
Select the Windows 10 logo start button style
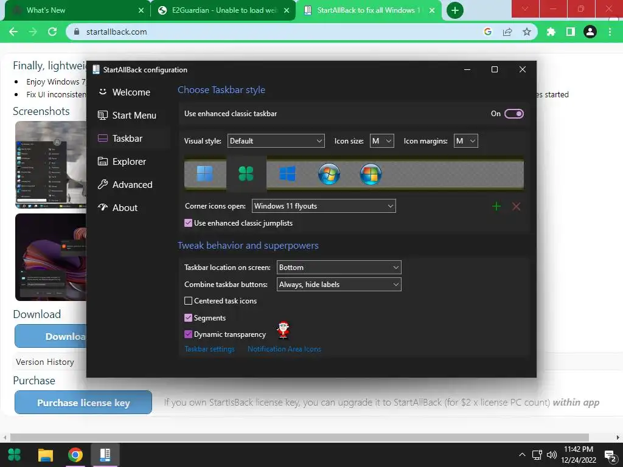[x=287, y=173]
